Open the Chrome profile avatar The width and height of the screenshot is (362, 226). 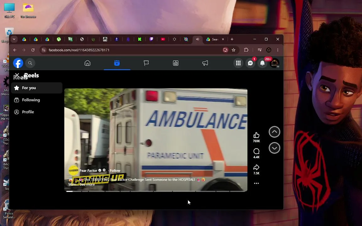click(x=268, y=50)
